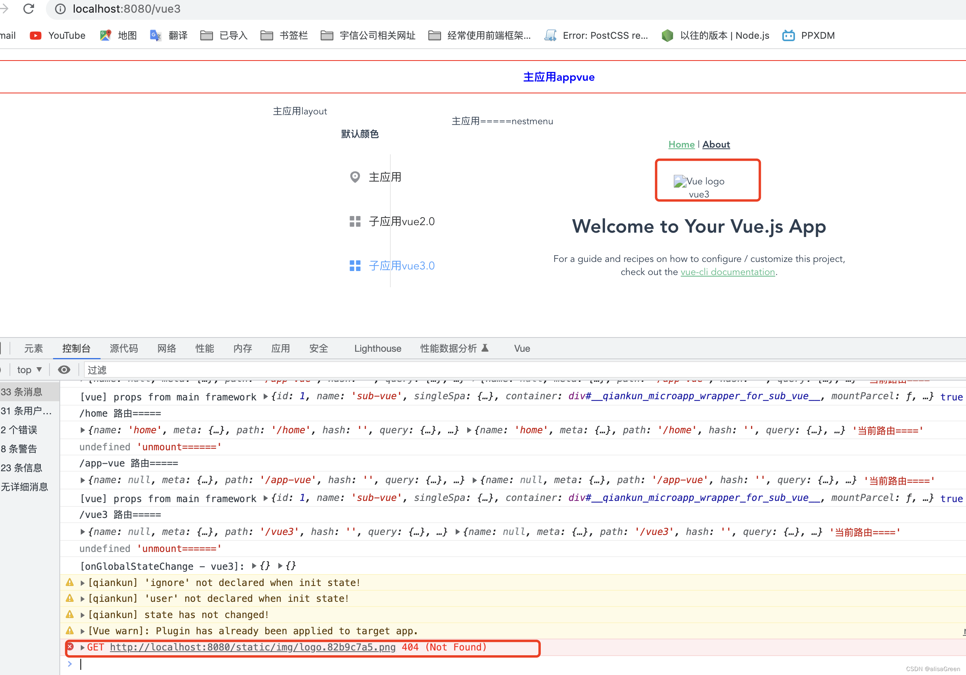This screenshot has width=966, height=675.
Task: Open the 经常使用前端框架 bookmark folder
Action: (479, 35)
